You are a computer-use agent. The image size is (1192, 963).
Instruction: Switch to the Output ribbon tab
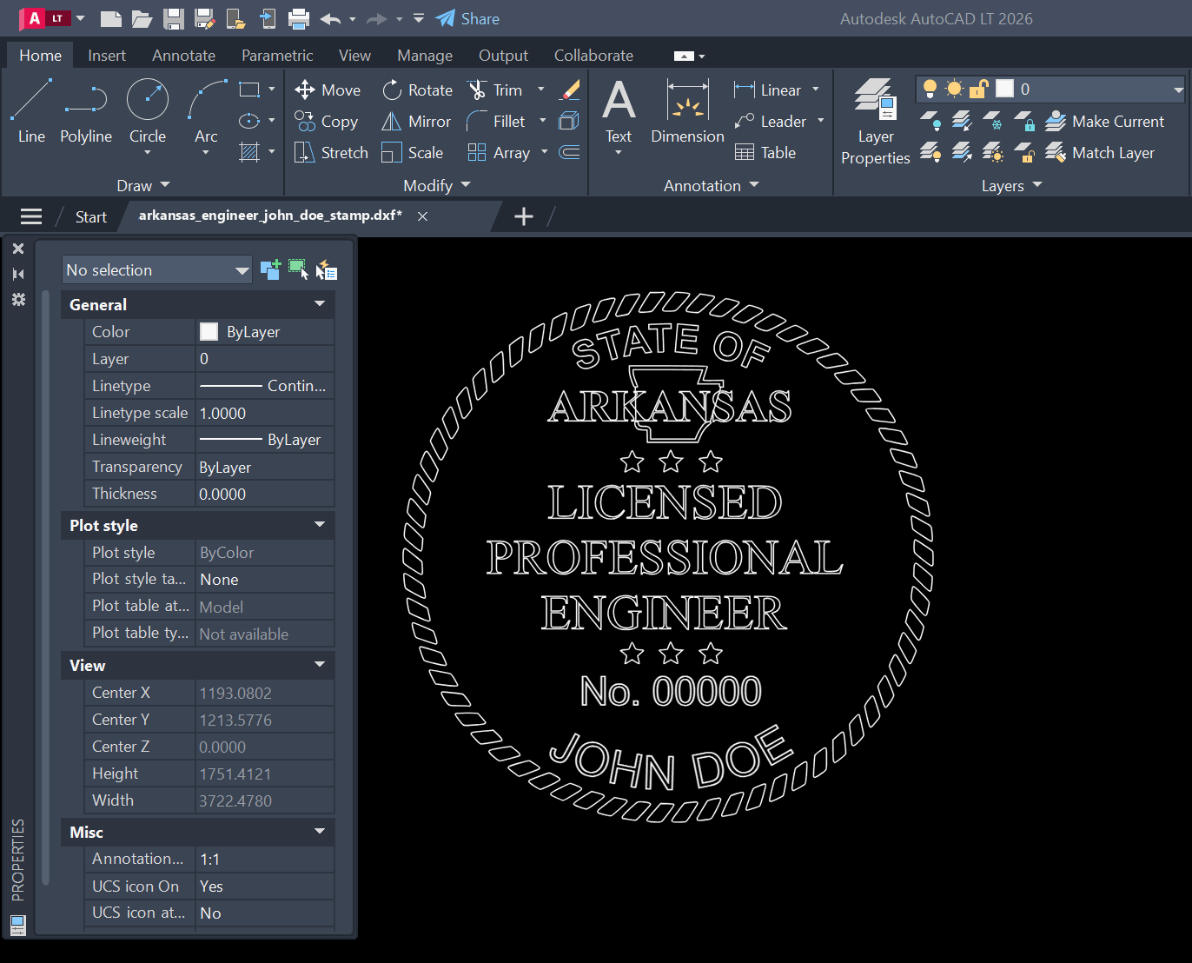pos(503,55)
